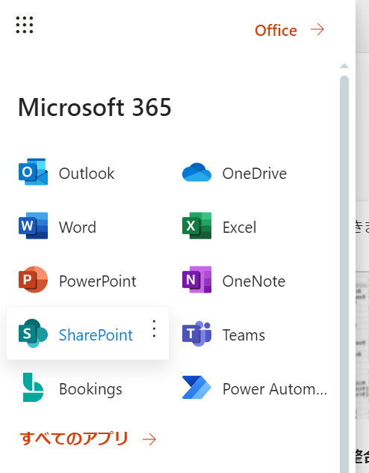Open the OneDrive cloud icon
This screenshot has height=473, width=369.
pos(196,172)
